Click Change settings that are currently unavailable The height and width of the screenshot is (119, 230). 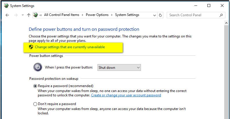tap(70, 47)
